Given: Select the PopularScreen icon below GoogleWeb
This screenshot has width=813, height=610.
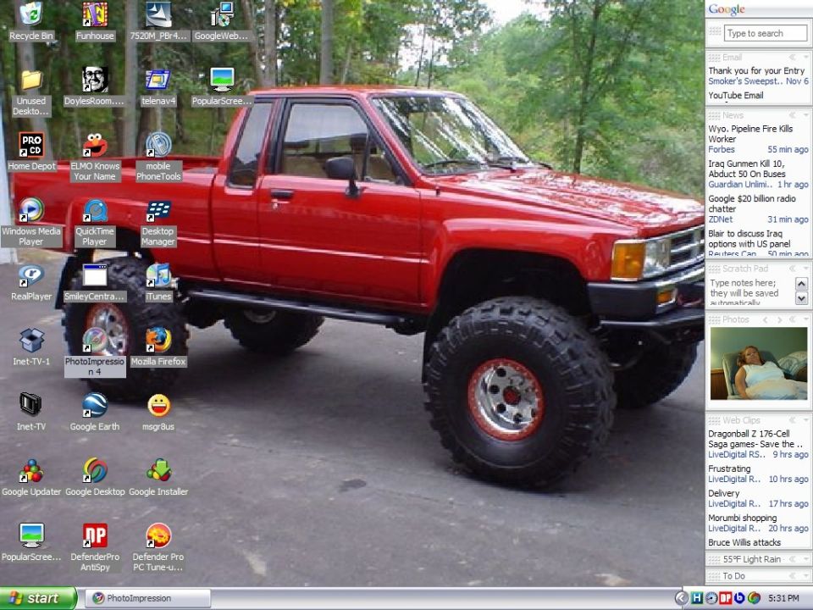Looking at the screenshot, I should (221, 87).
